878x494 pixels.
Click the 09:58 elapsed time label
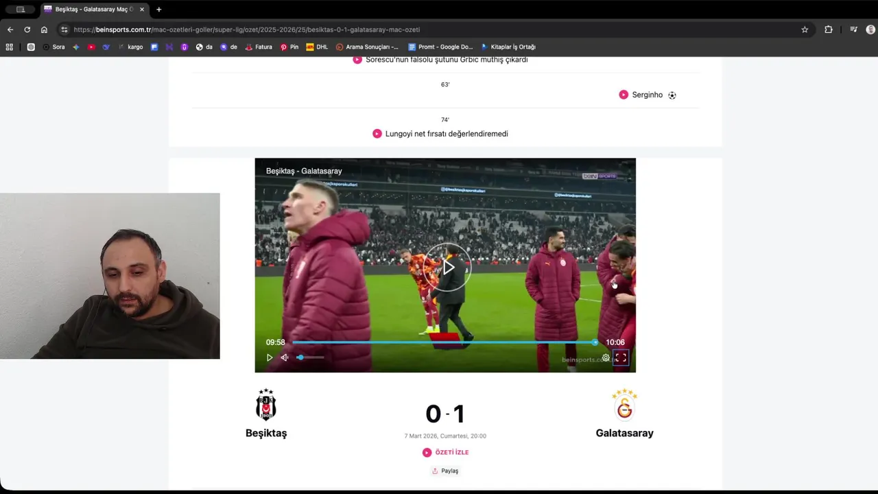coord(275,342)
